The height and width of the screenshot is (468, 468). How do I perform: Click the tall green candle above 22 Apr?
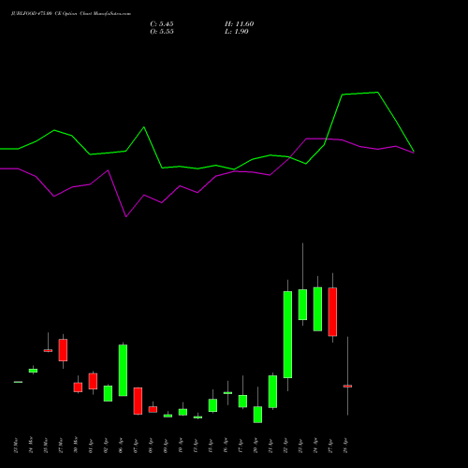coord(287,334)
